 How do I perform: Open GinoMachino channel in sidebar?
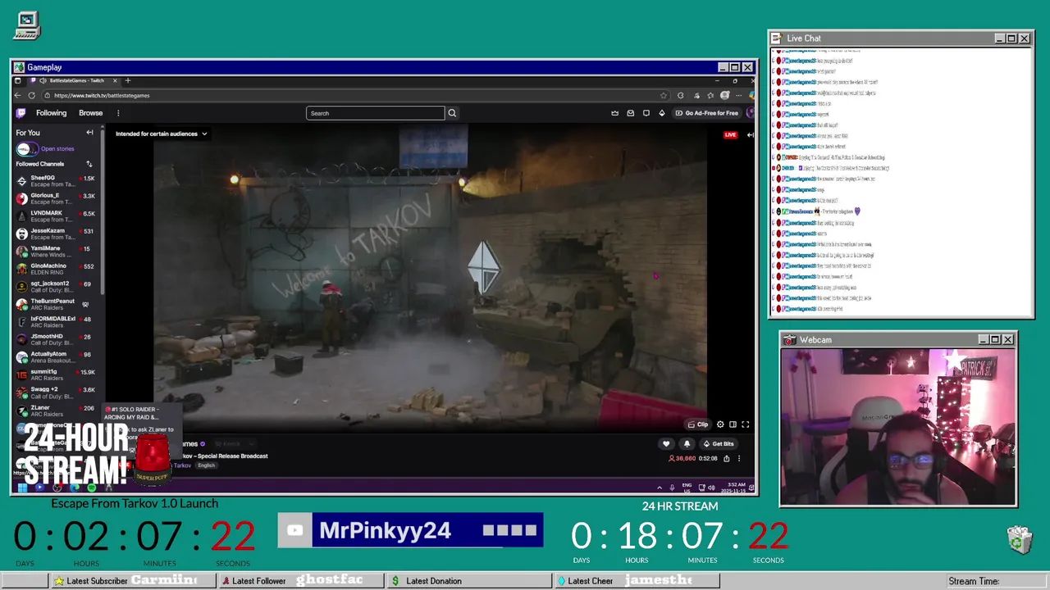tap(56, 269)
